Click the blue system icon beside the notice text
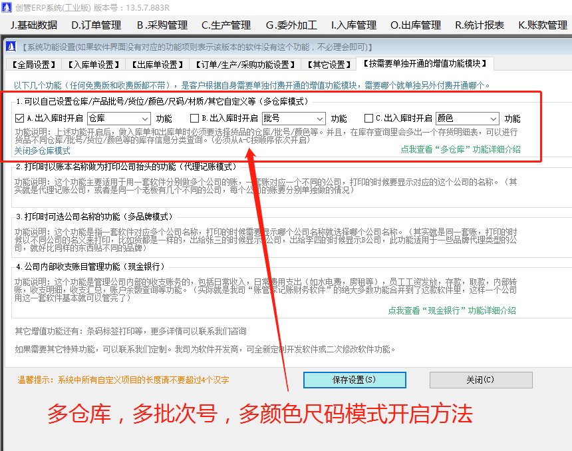The width and height of the screenshot is (572, 451). 9,45
